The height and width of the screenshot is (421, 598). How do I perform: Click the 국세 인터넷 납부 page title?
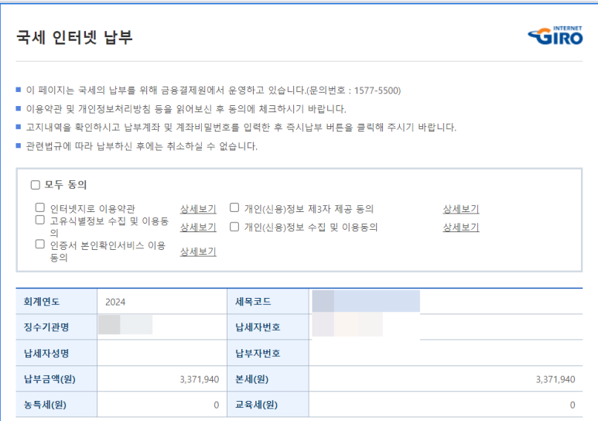click(74, 37)
